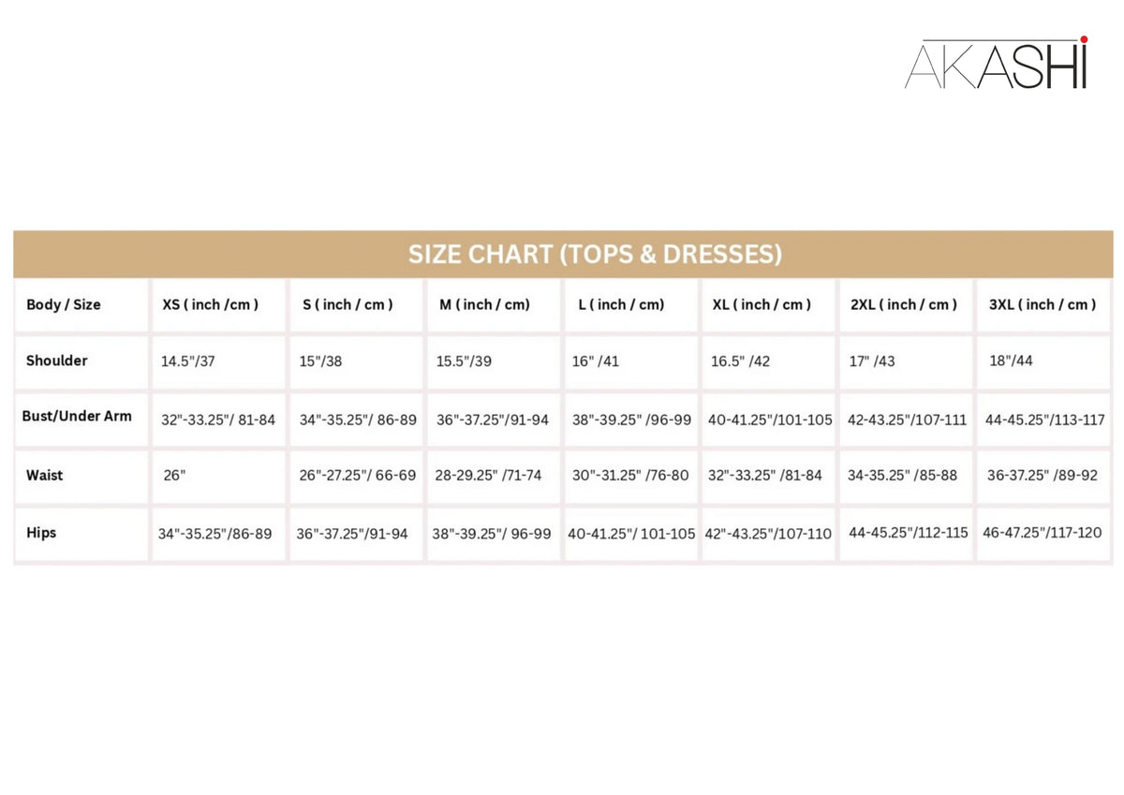Select the Shoulder row label

pyautogui.click(x=57, y=361)
